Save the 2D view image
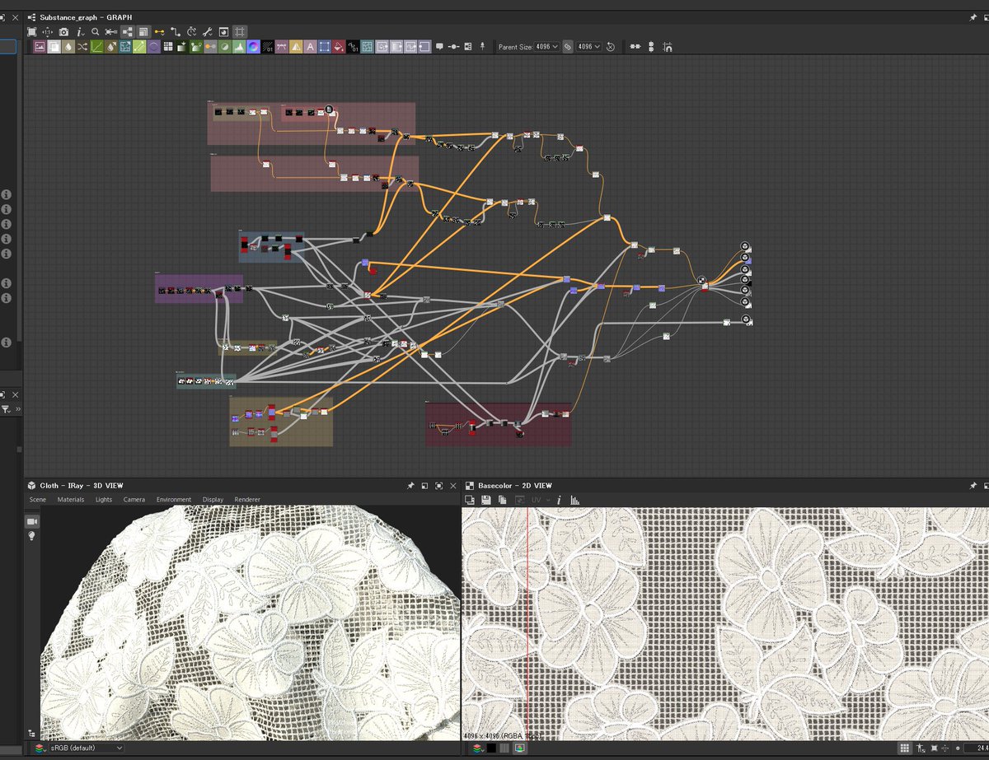This screenshot has height=760, width=989. (x=486, y=500)
